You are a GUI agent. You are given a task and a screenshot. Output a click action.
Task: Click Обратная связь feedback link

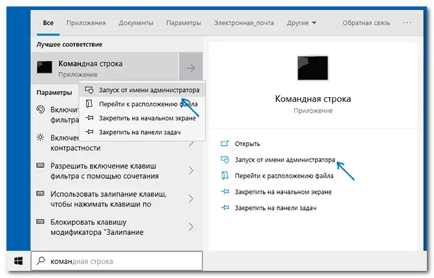[366, 23]
